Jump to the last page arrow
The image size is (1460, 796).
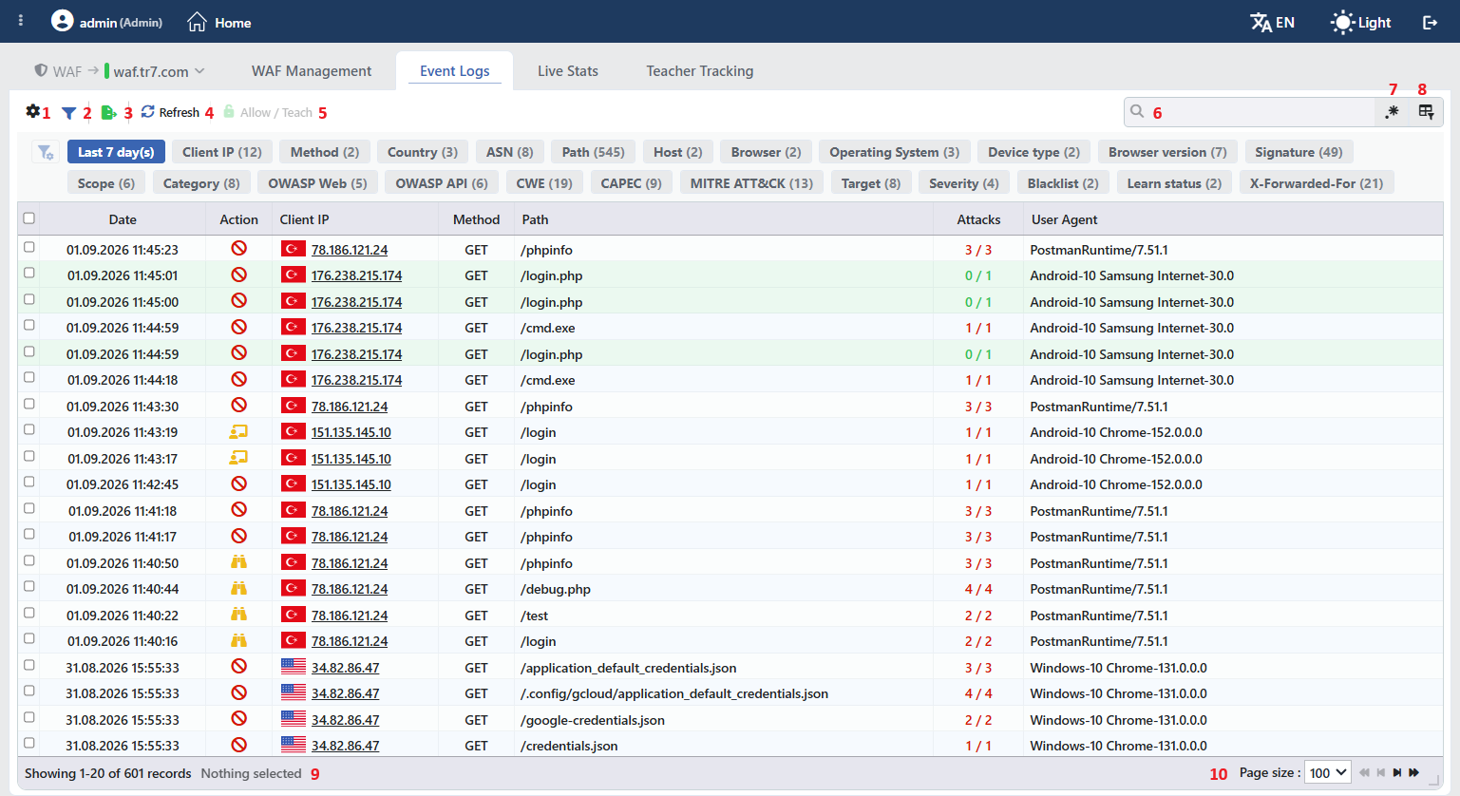1414,773
